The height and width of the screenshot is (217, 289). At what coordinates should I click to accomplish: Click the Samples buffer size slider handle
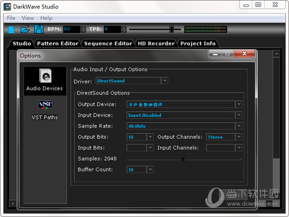pos(182,159)
